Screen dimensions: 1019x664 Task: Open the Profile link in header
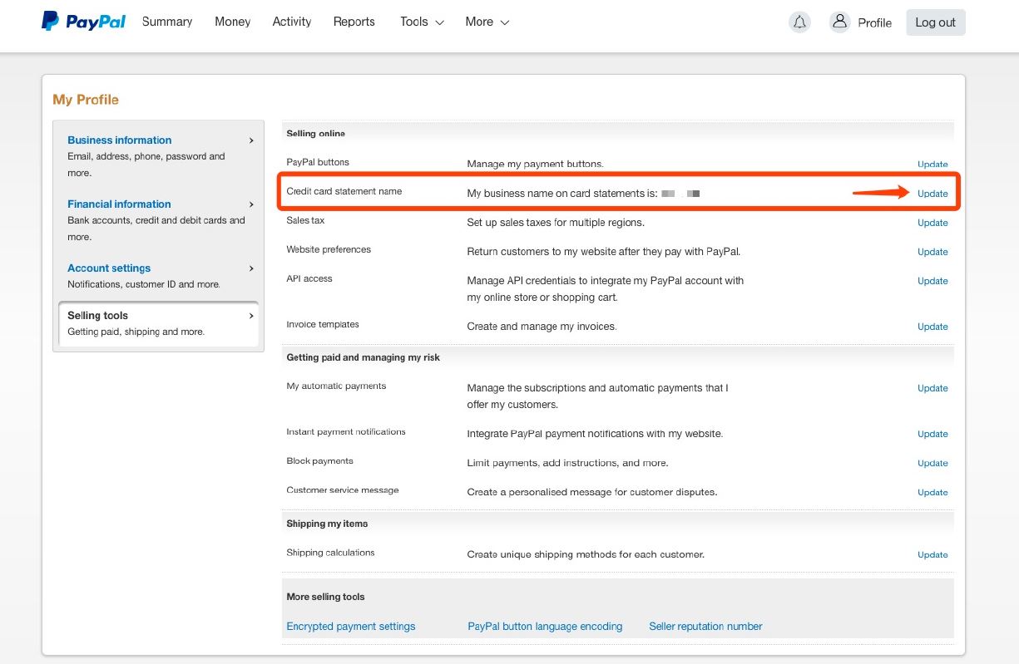875,22
